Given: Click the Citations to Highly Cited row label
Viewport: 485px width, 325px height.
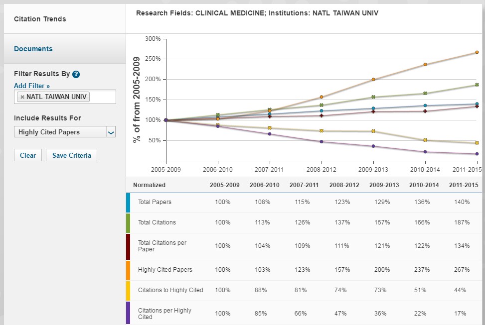Looking at the screenshot, I should tap(170, 290).
